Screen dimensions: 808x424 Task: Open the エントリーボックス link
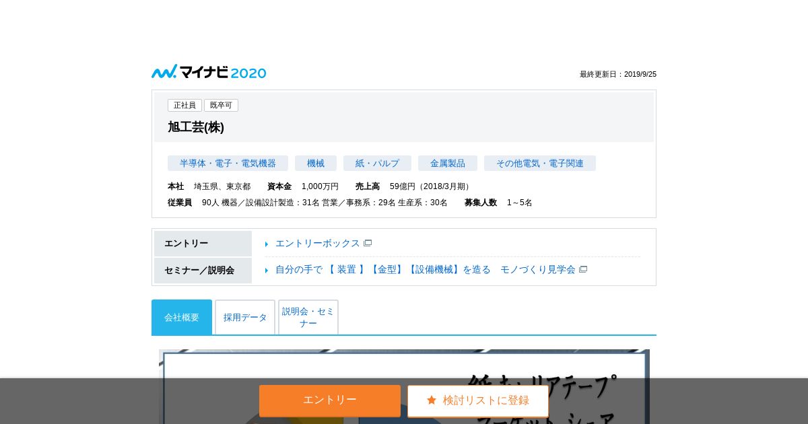[318, 243]
